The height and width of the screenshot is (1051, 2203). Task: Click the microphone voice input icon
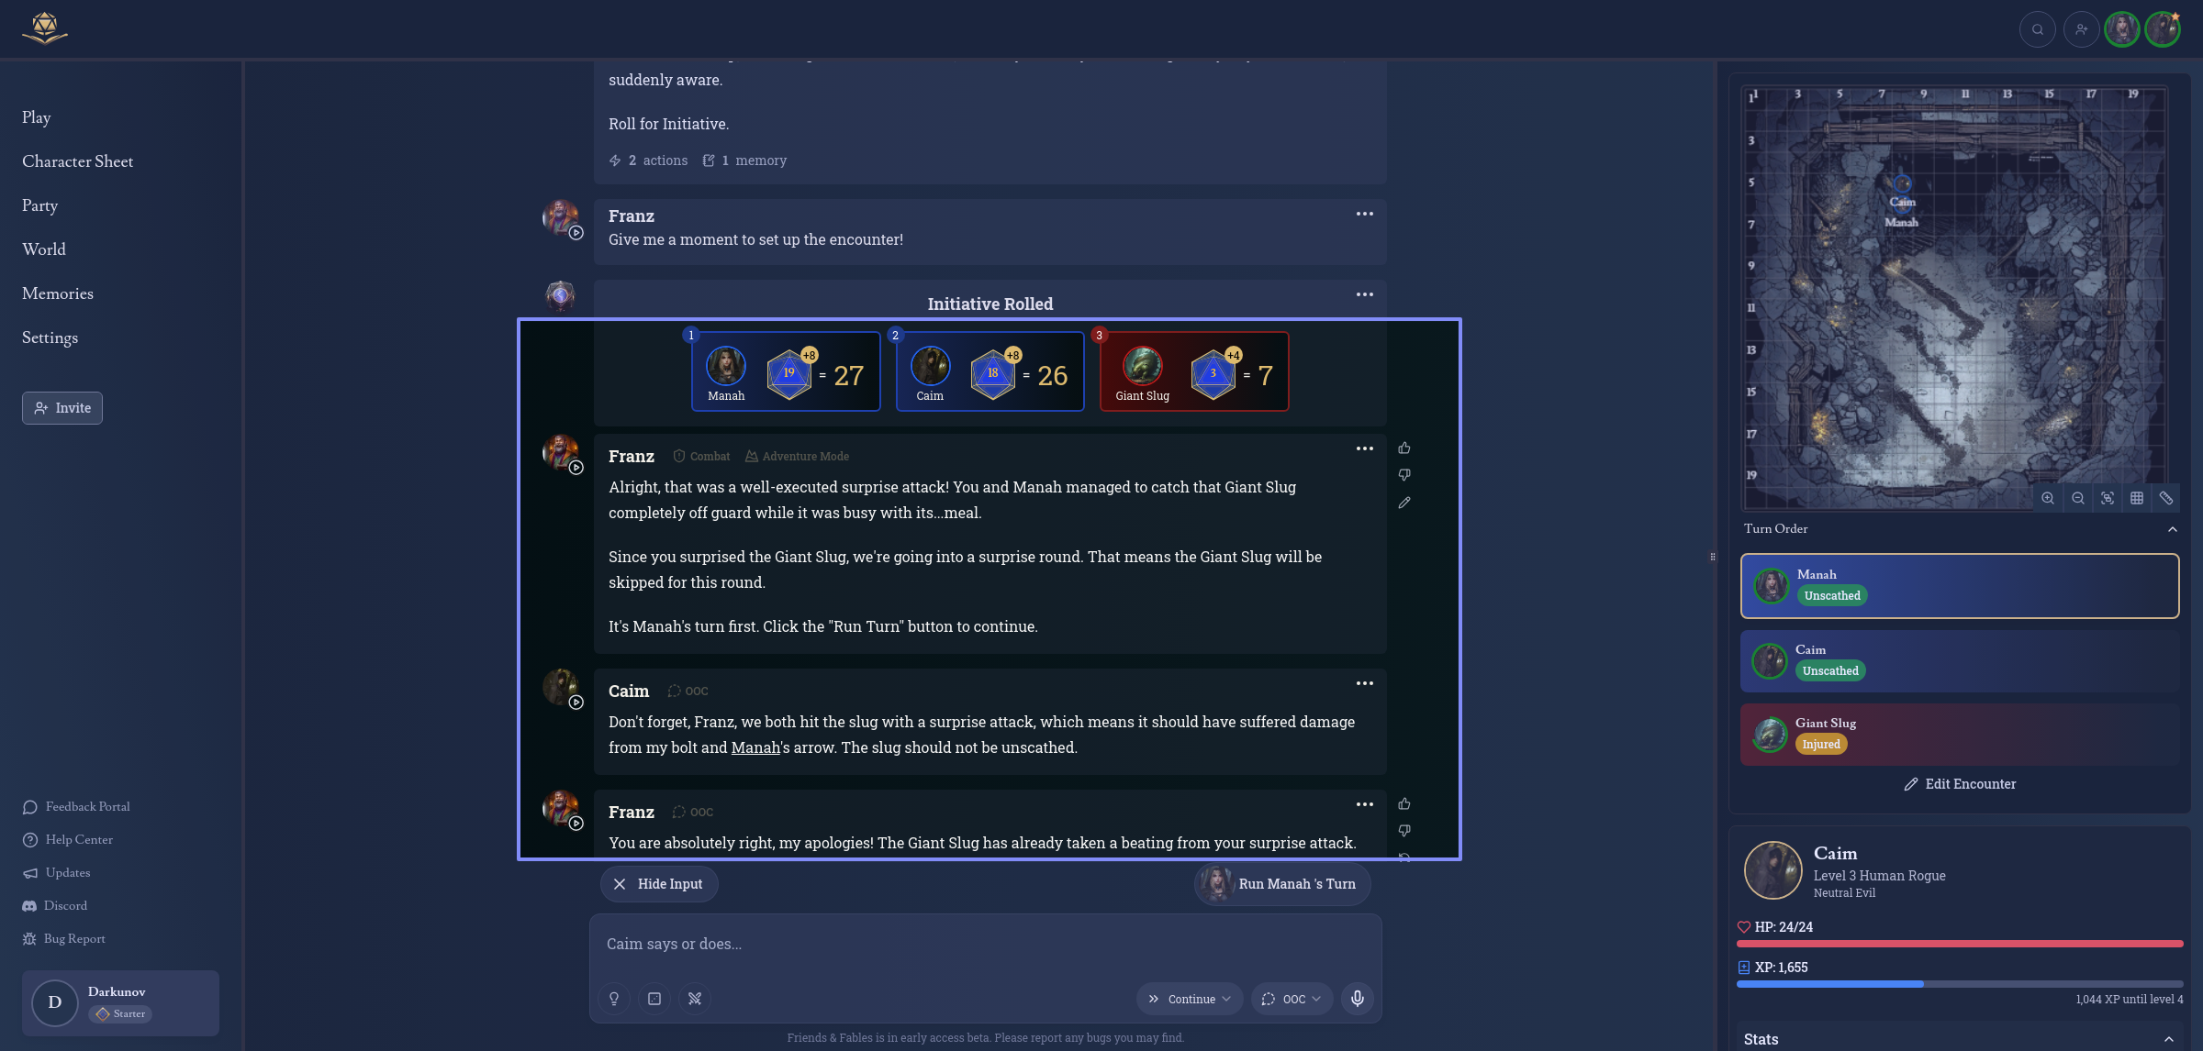1358,999
